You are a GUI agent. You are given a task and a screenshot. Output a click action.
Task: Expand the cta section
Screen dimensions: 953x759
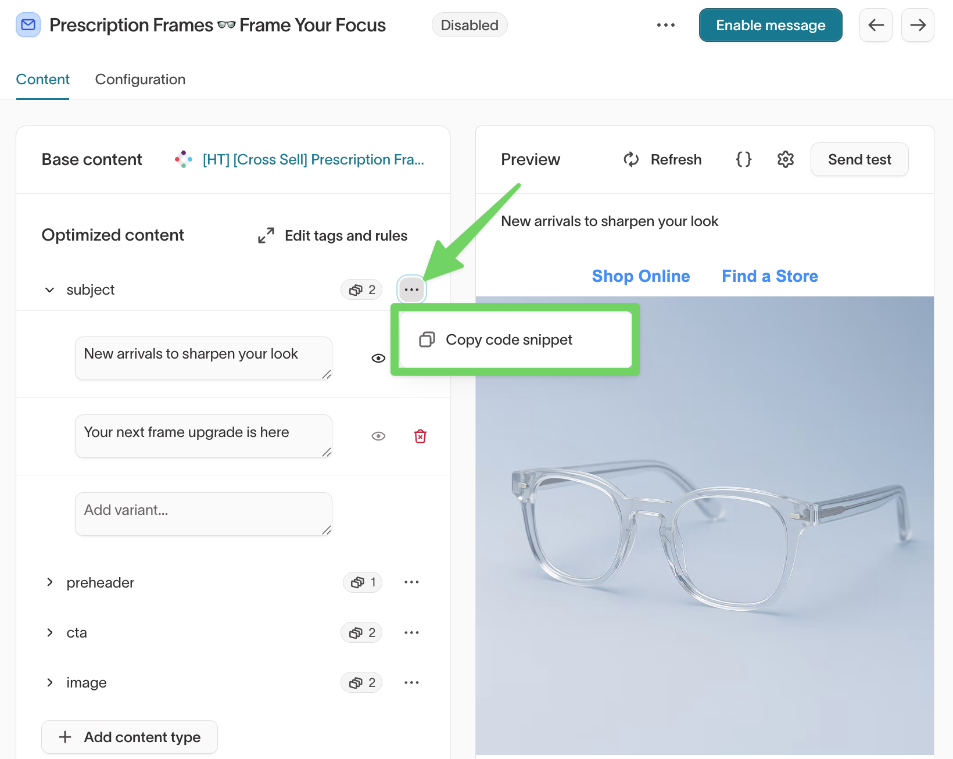pos(49,632)
